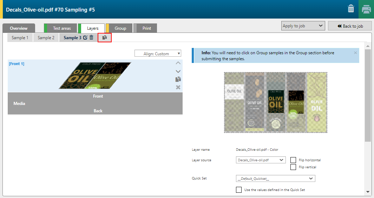Enable the Flip horizontal checkbox
Screen dimensions: 374x198
click(x=293, y=160)
